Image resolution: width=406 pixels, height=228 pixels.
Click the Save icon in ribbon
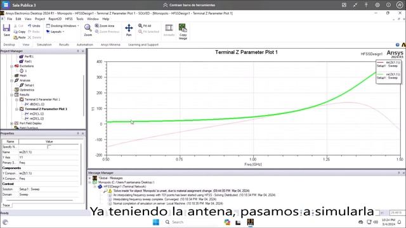click(6, 30)
